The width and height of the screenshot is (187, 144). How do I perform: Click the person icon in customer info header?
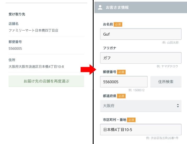100,8
